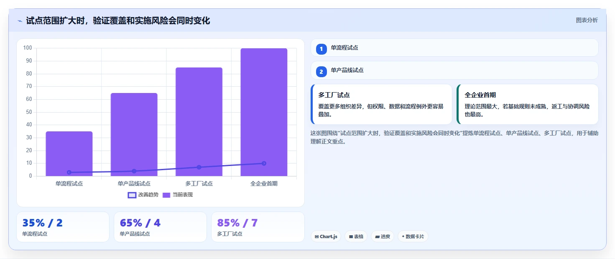Click trend line point above 多工厂试点
Image resolution: width=615 pixels, height=259 pixels.
(x=199, y=167)
